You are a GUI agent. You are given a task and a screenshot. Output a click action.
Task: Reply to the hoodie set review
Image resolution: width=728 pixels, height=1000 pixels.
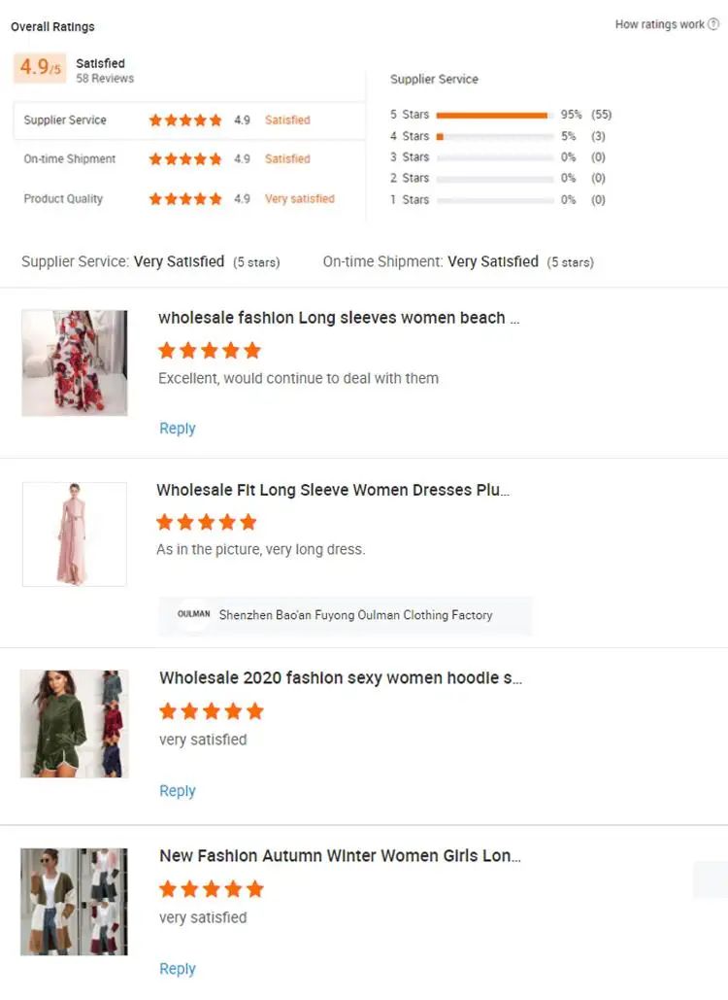point(177,791)
